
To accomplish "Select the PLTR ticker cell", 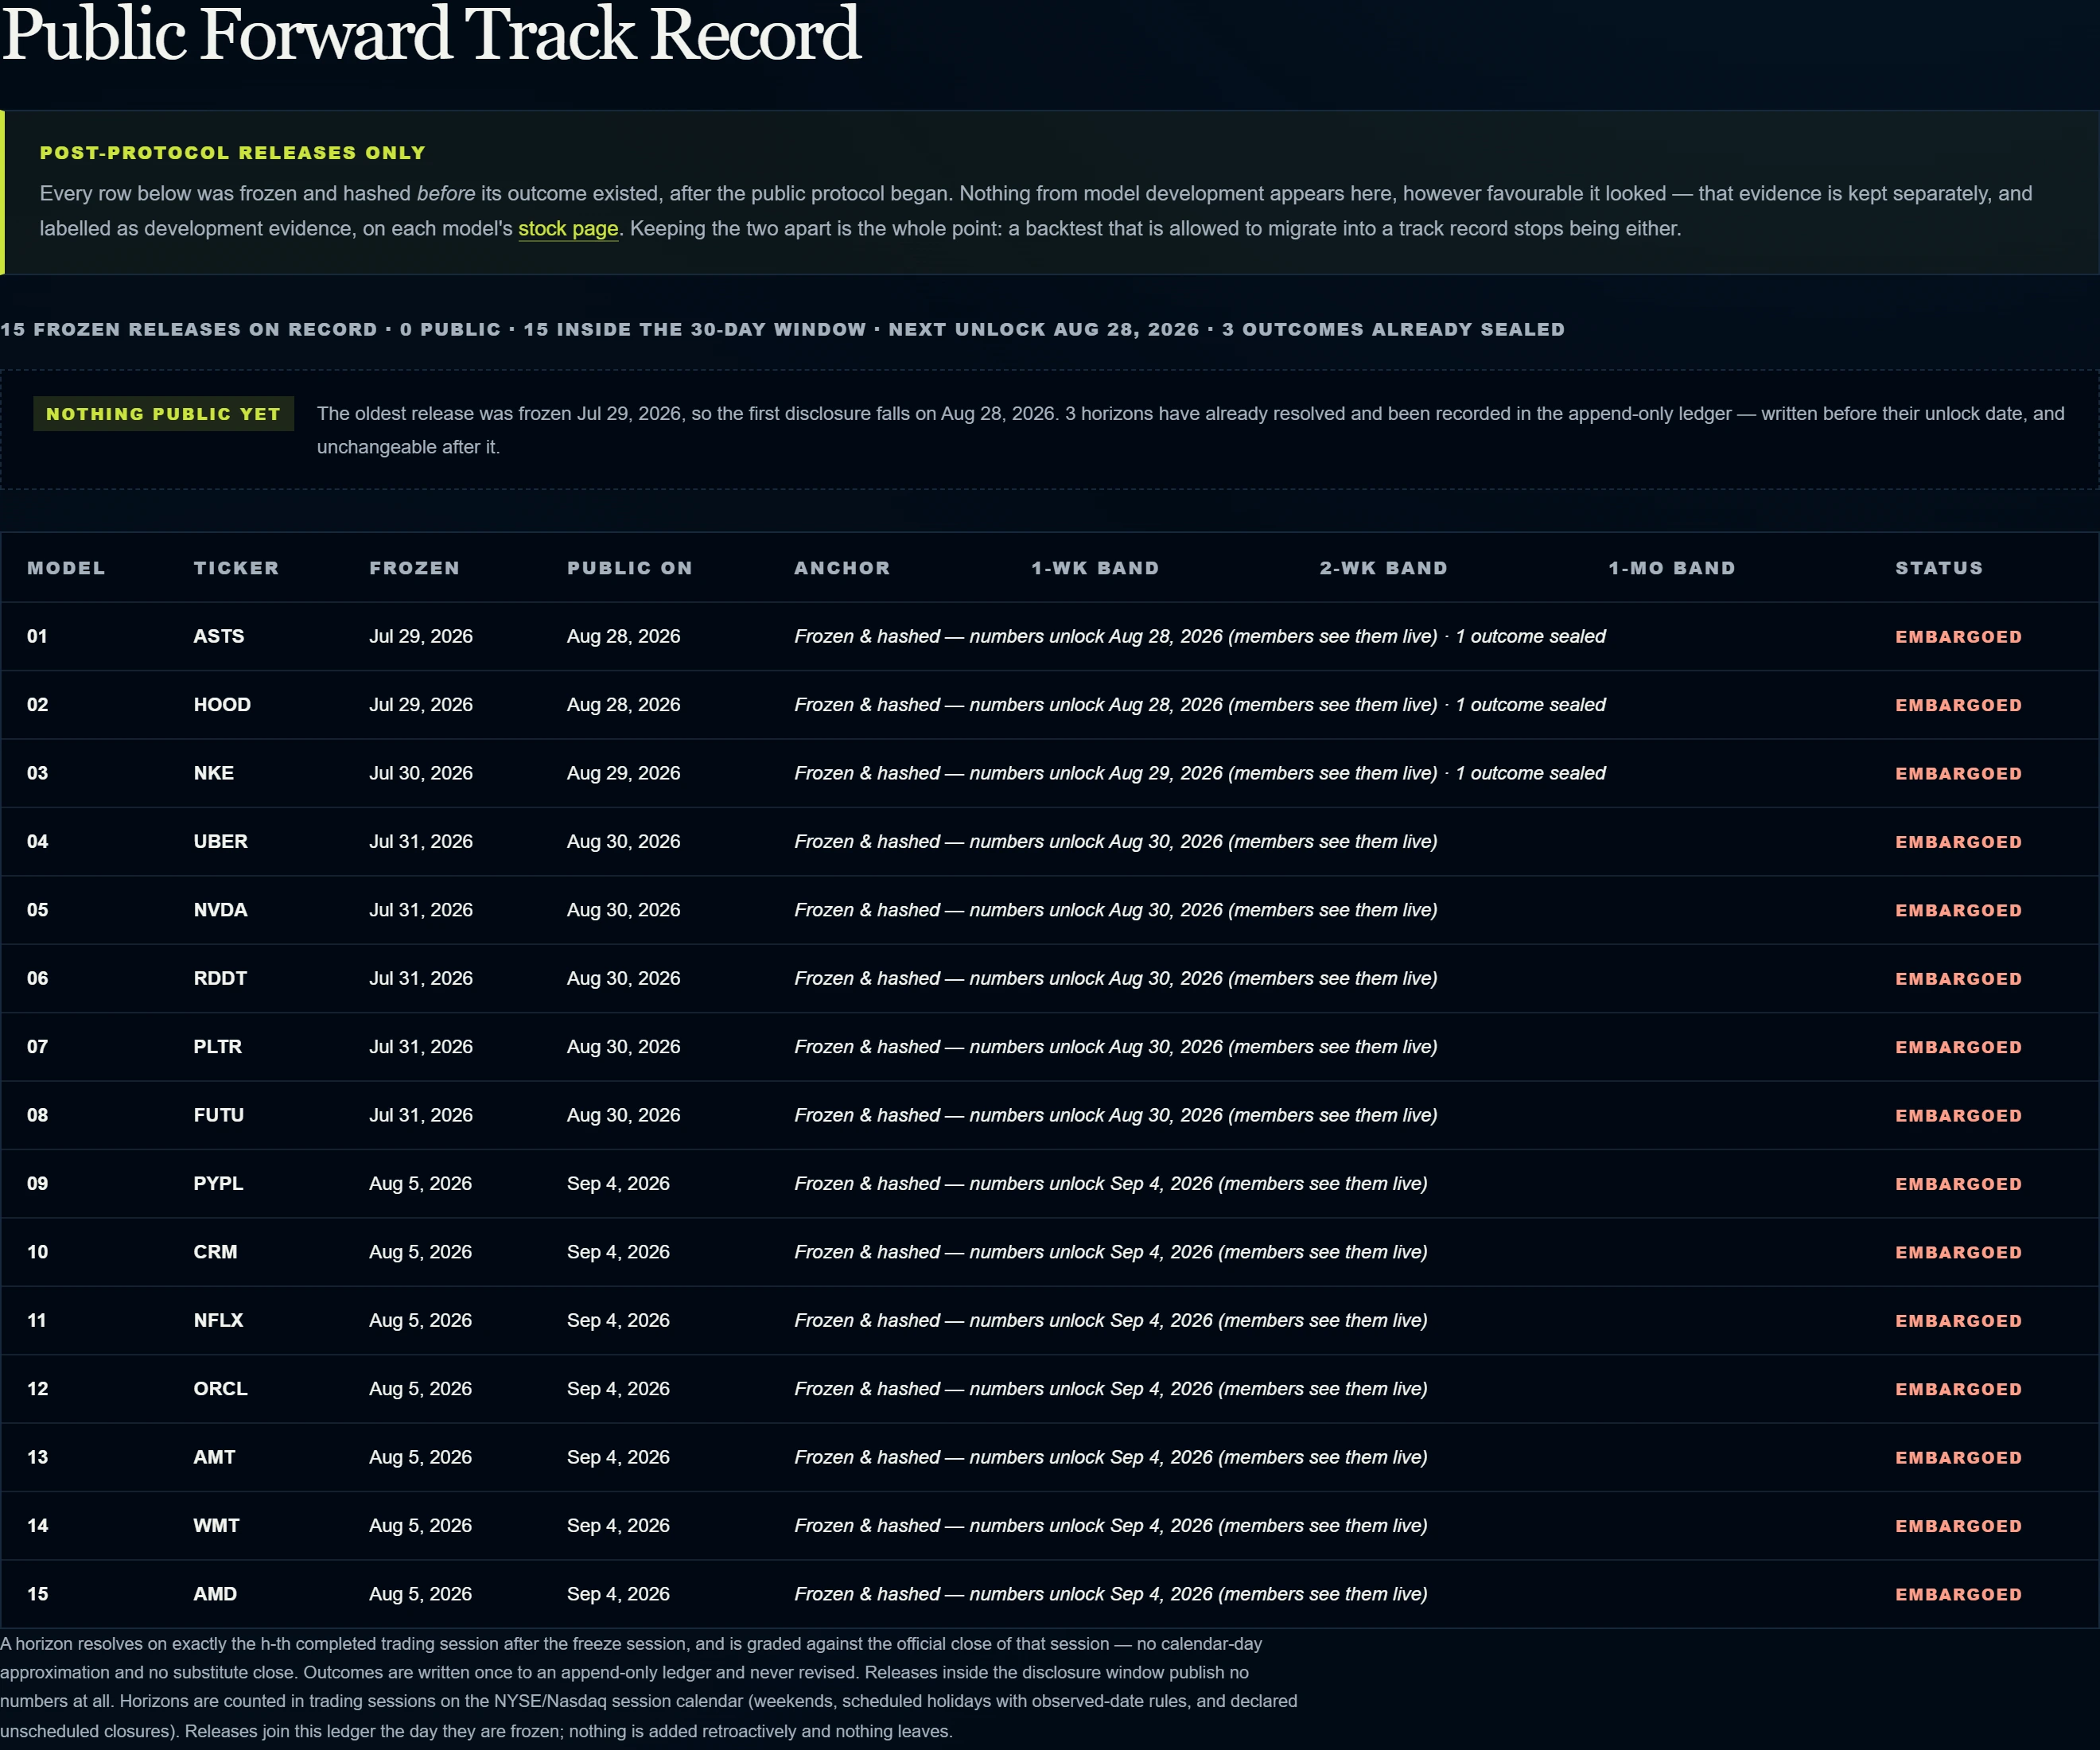I will (218, 1047).
